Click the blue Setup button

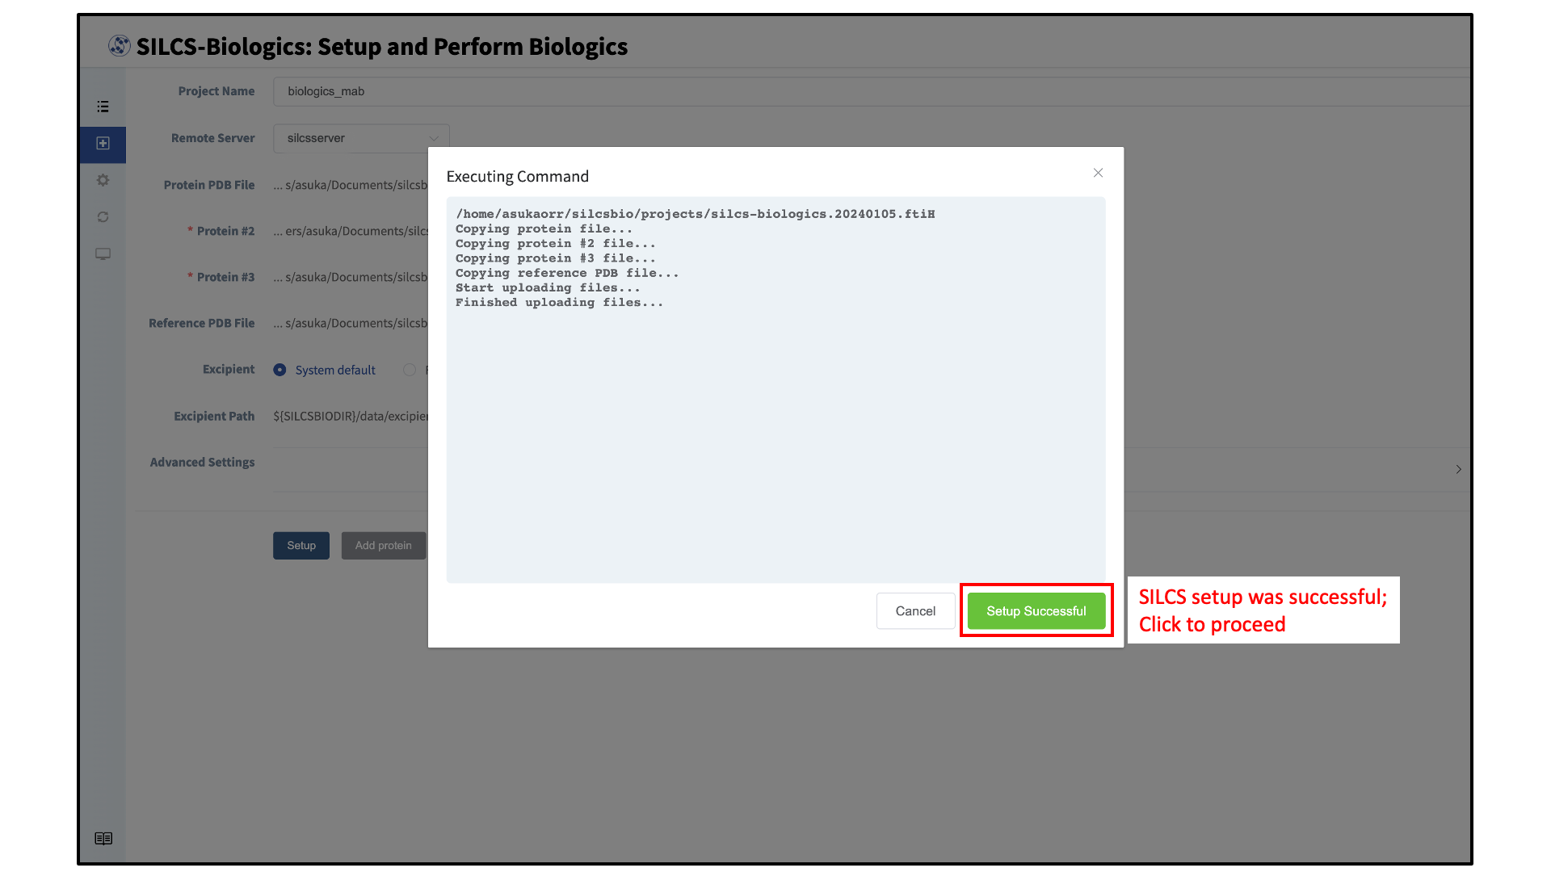pos(301,546)
